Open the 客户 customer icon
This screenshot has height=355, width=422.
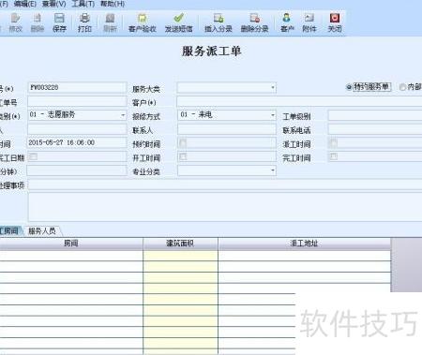point(287,22)
